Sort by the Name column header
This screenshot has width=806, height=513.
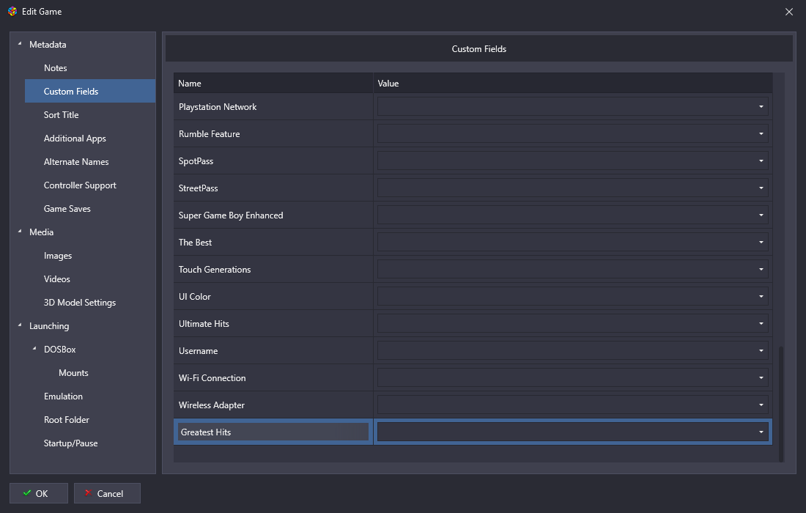[273, 84]
